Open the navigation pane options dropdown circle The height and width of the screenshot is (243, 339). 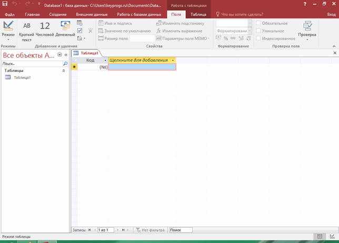(x=59, y=55)
